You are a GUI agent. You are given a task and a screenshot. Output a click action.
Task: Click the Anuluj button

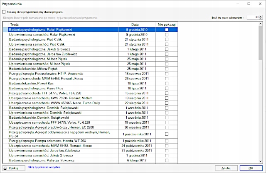click(x=226, y=168)
